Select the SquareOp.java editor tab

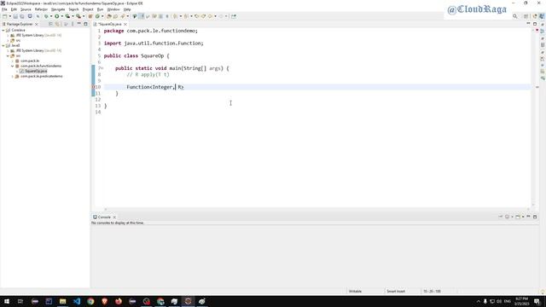[110, 24]
